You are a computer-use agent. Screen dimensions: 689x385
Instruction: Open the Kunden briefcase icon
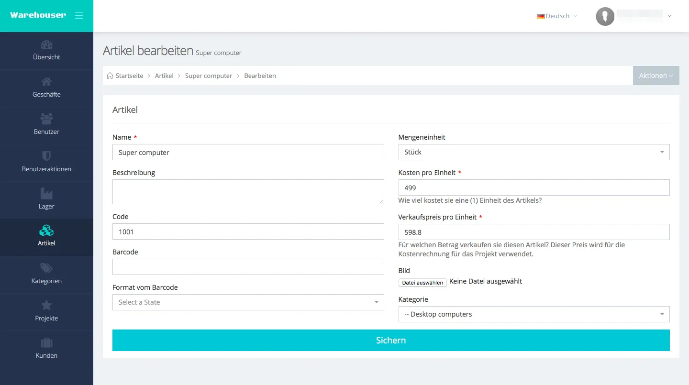tap(46, 343)
